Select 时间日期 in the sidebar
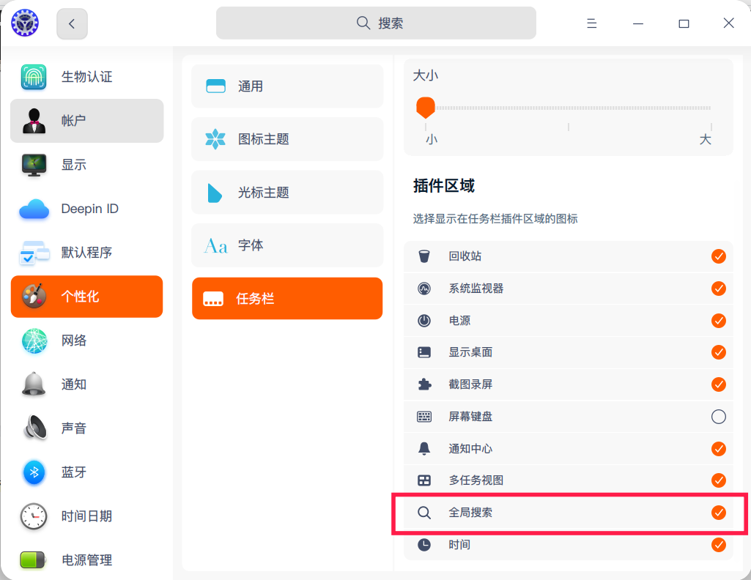751x580 pixels. 86,516
